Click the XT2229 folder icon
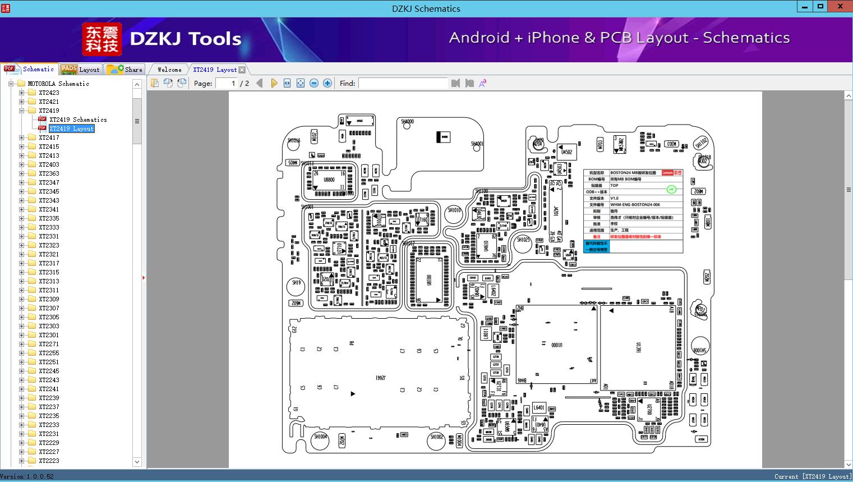This screenshot has height=482, width=853. pyautogui.click(x=32, y=443)
